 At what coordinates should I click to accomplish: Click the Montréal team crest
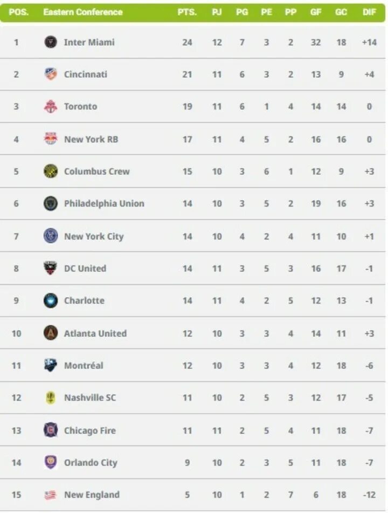51,365
